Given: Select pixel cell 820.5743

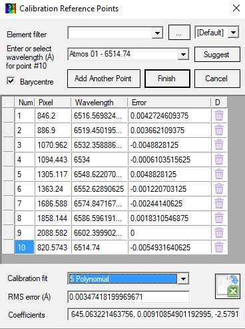Looking at the screenshot, I should [x=53, y=248].
